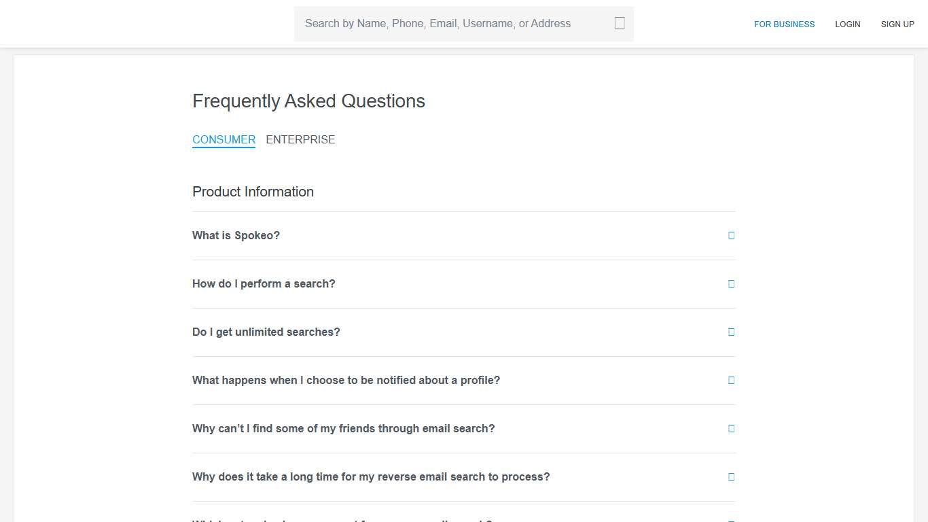Click inside the people search input field
Screen dimensions: 928x522
coord(448,23)
